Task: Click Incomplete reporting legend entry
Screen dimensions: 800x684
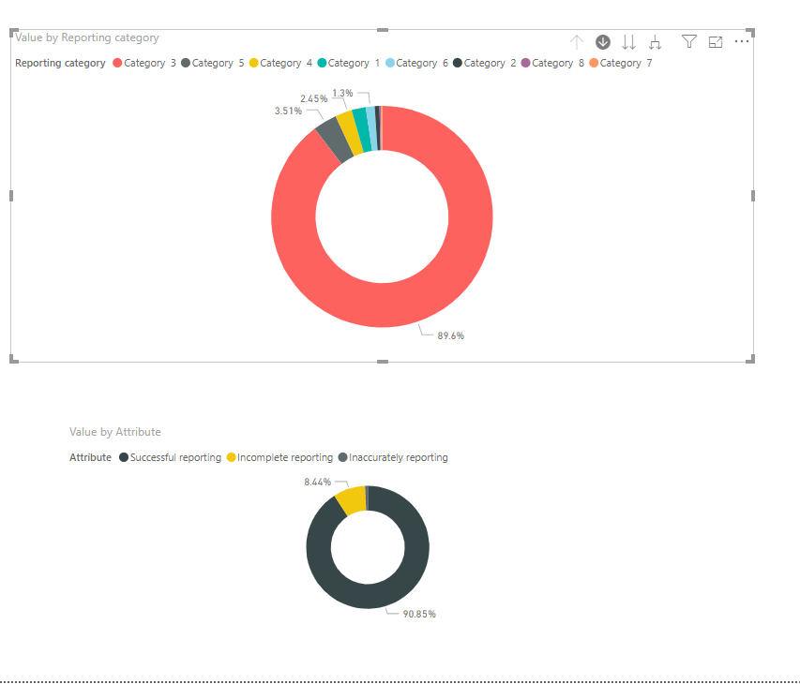Action: click(279, 457)
